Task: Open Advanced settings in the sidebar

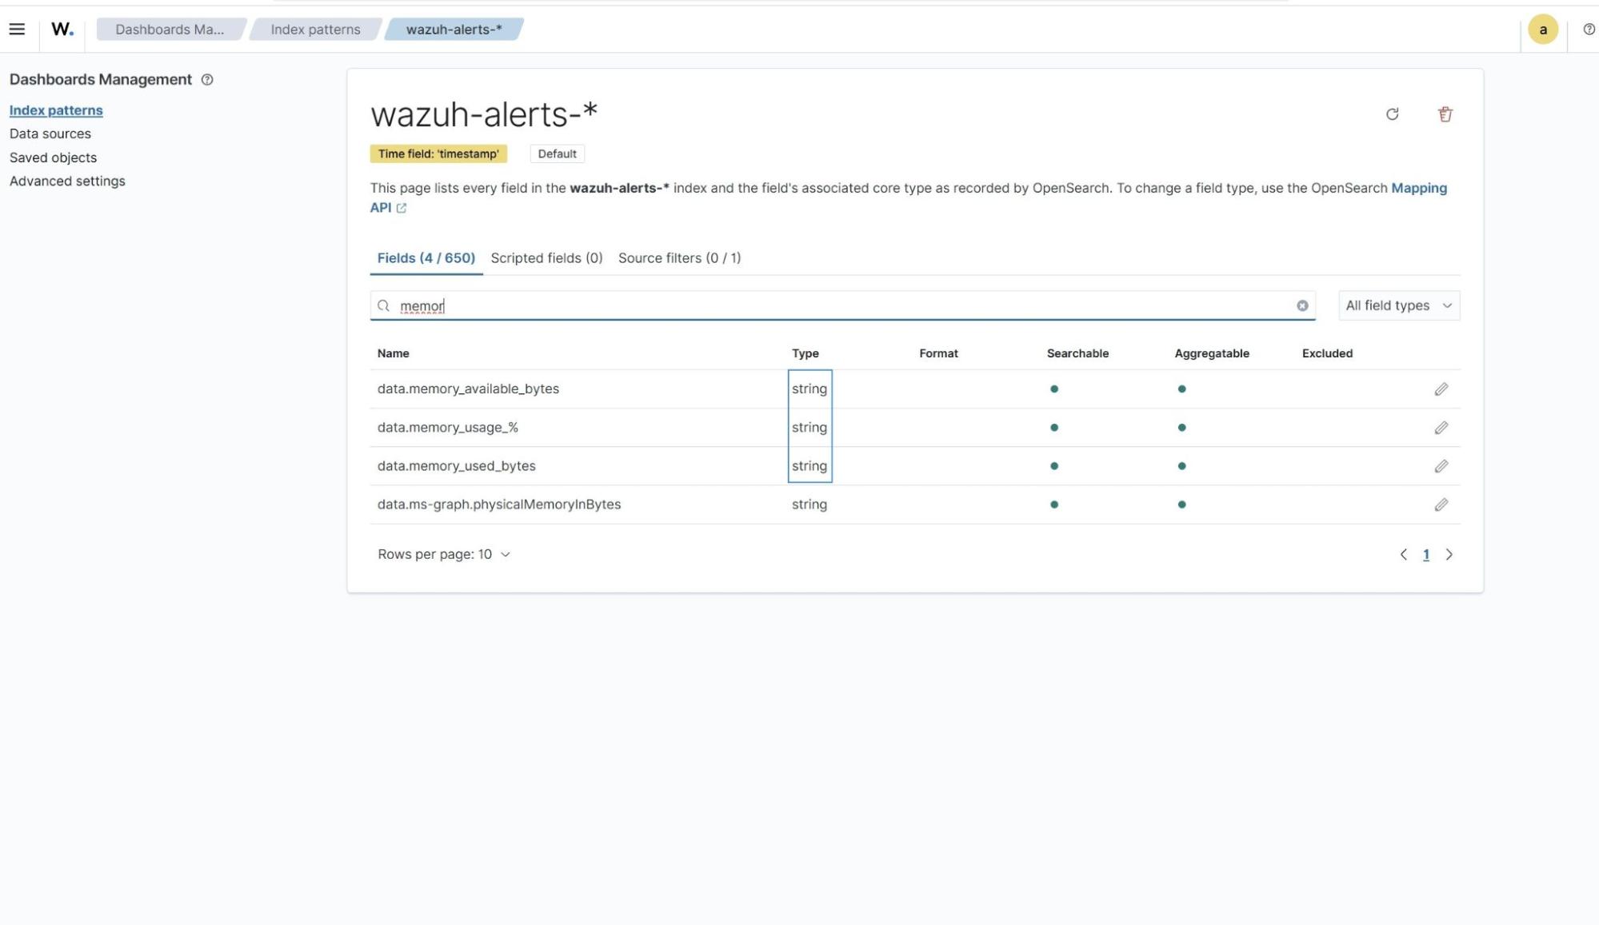Action: coord(67,181)
